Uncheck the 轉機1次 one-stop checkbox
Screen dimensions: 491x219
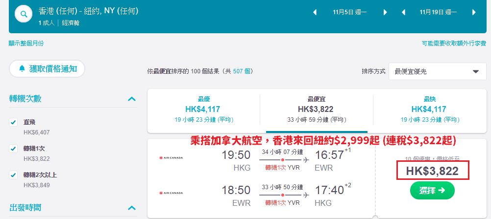pos(13,149)
